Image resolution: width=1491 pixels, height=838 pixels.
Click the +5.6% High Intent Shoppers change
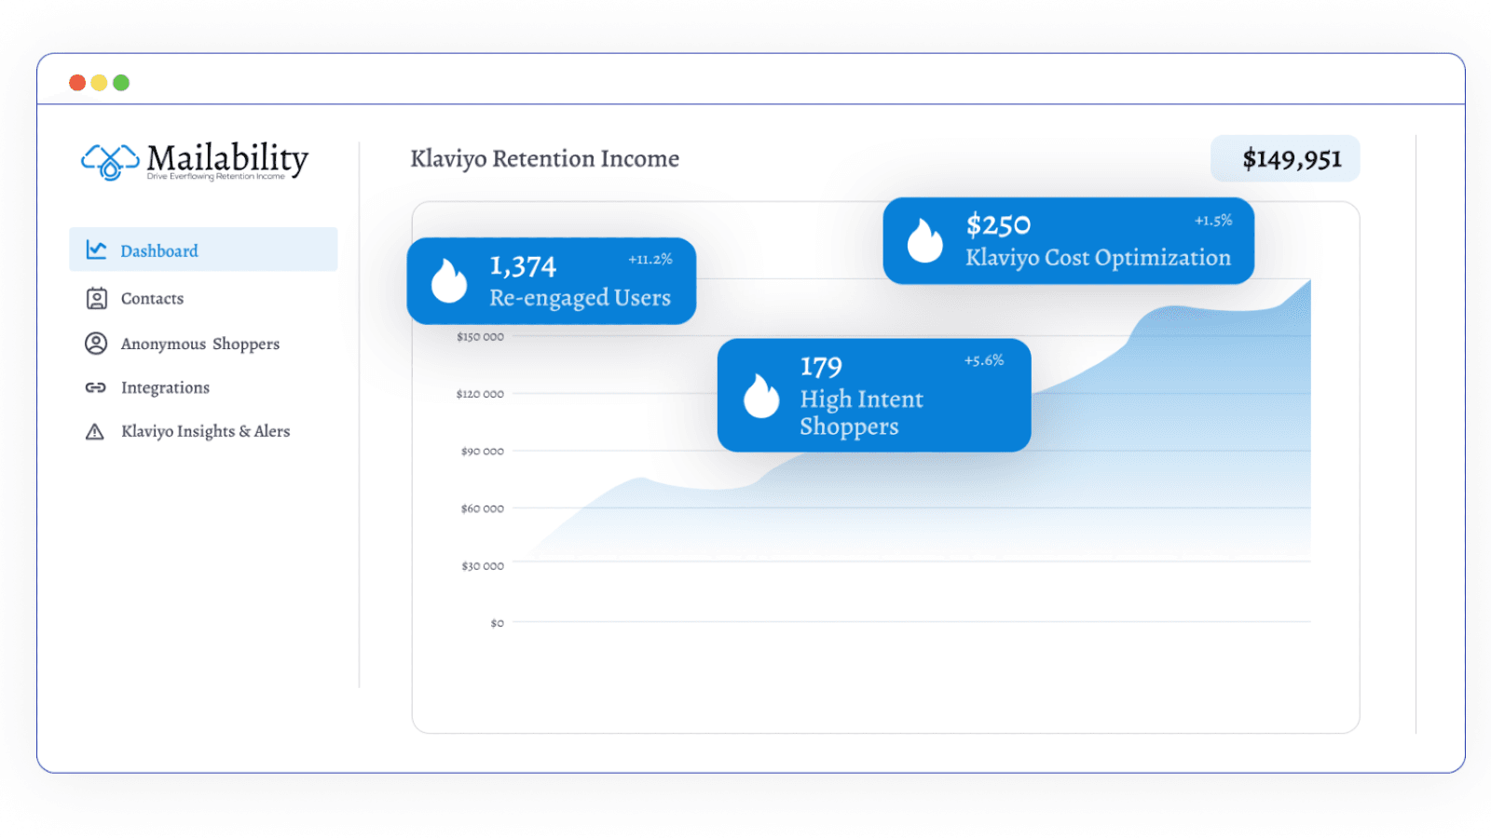[x=983, y=360]
